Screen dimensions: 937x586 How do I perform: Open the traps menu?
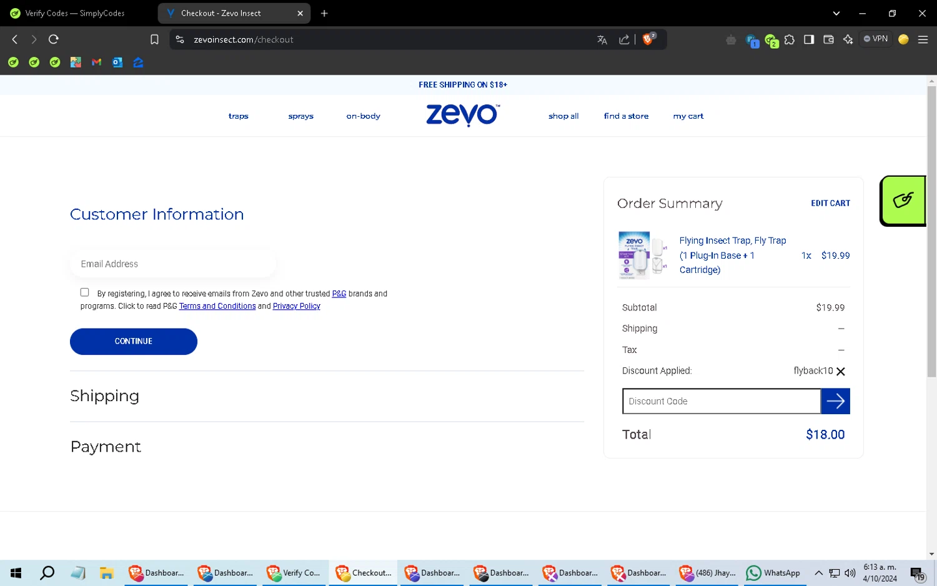(238, 116)
